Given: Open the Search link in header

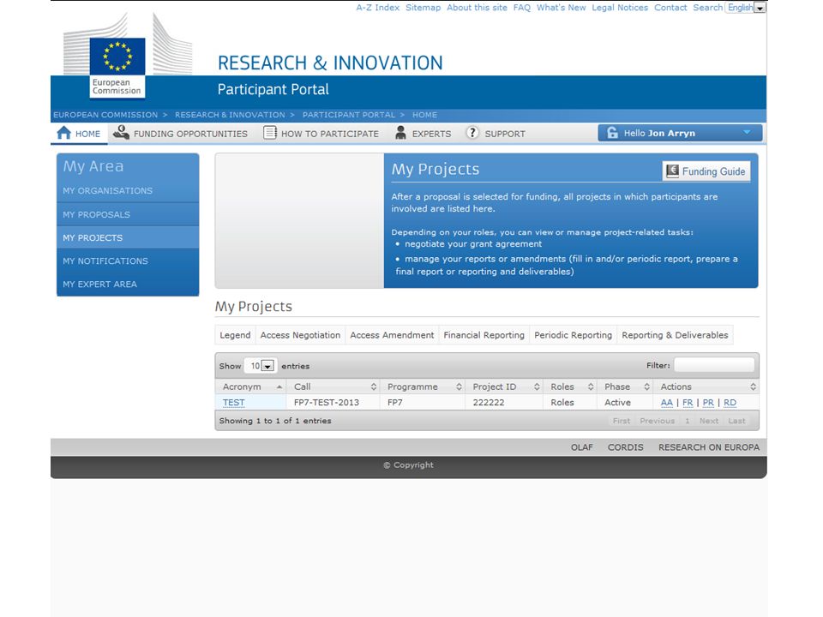Looking at the screenshot, I should (707, 8).
